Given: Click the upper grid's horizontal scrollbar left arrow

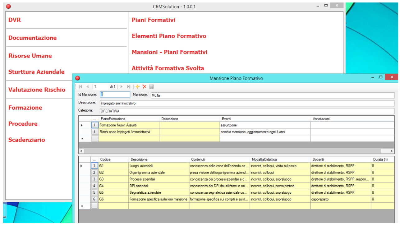Looking at the screenshot, I should coord(81,151).
